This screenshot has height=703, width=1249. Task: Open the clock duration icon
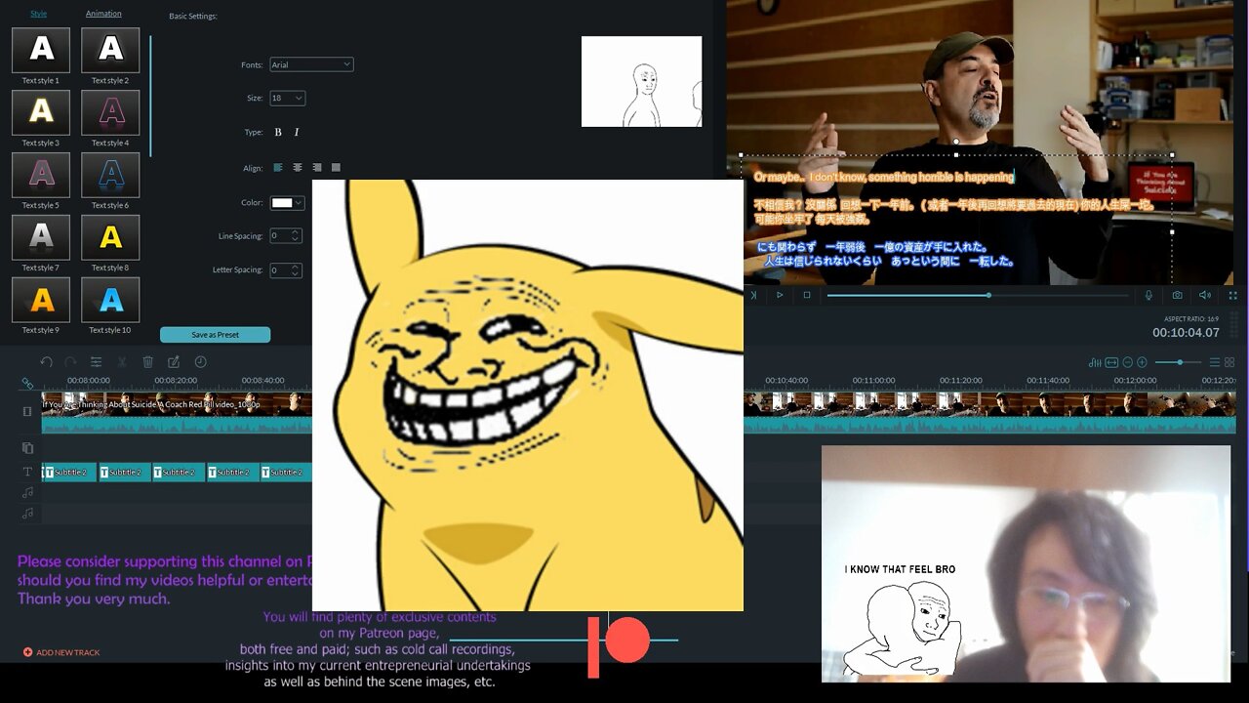point(200,361)
